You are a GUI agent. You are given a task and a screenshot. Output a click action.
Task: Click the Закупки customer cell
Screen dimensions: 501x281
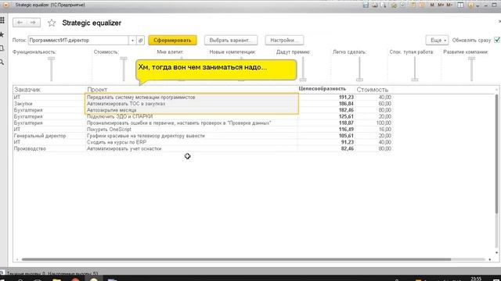click(x=23, y=104)
